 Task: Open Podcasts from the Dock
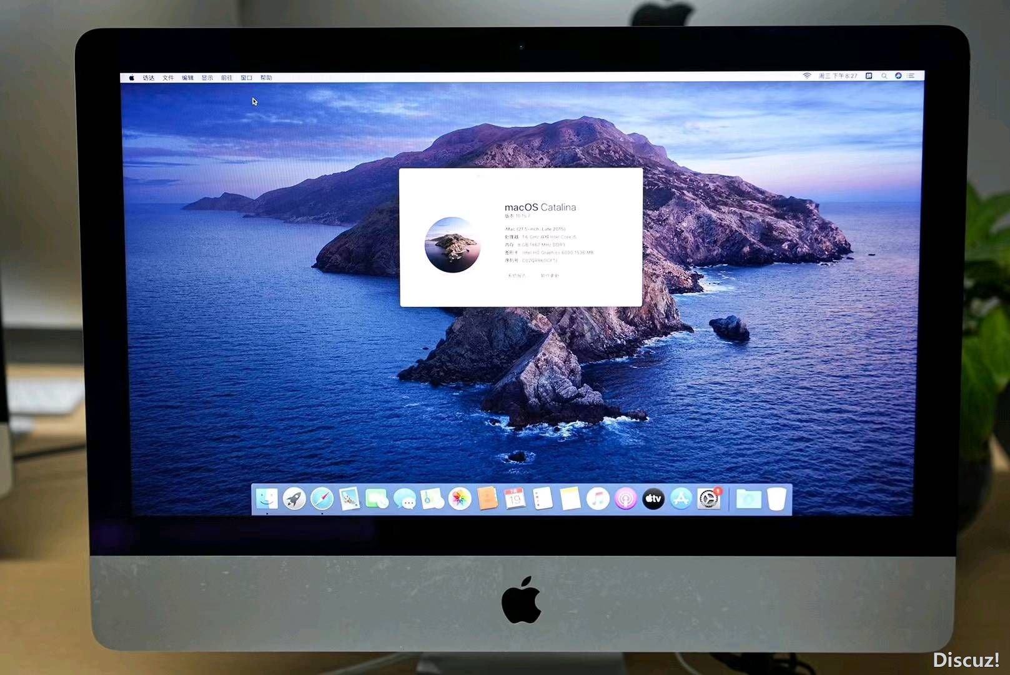pos(626,499)
